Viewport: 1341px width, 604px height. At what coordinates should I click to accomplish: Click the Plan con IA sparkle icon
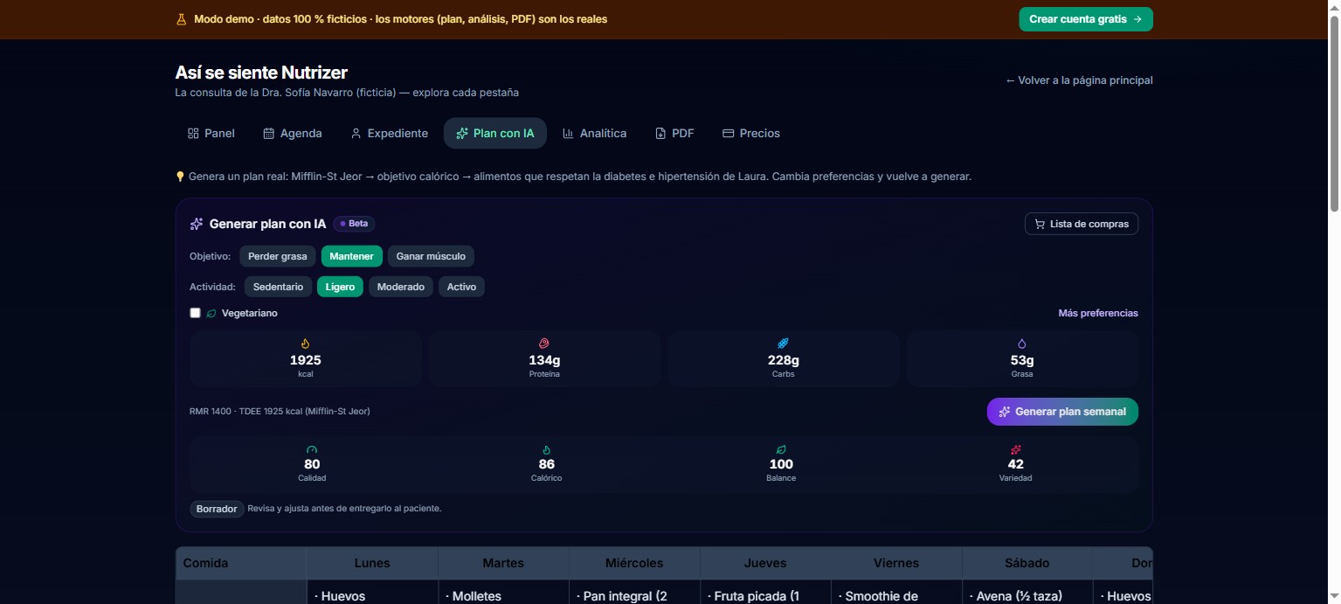coord(462,134)
